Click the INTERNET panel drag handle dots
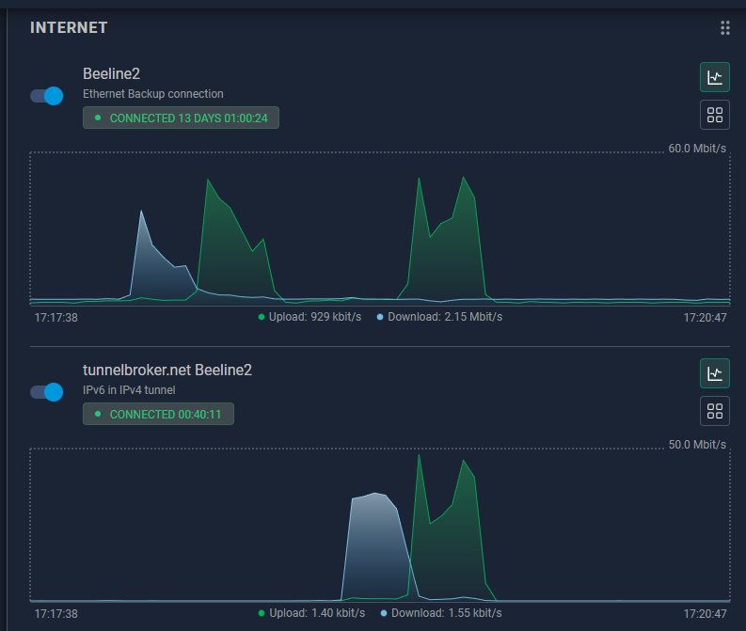Screen dimensions: 746x631 click(724, 28)
